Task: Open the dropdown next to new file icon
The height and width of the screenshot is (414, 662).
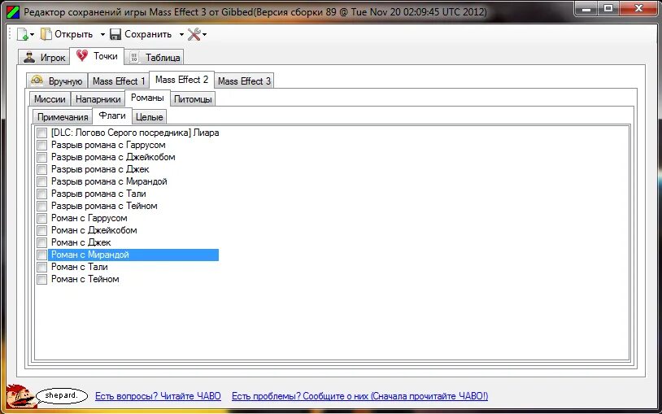Action: 32,35
